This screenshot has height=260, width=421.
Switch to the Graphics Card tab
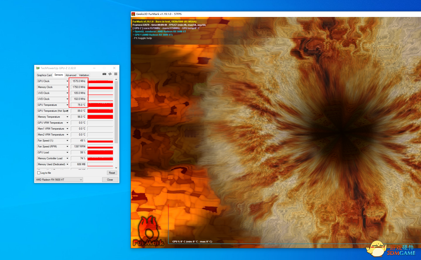click(44, 75)
